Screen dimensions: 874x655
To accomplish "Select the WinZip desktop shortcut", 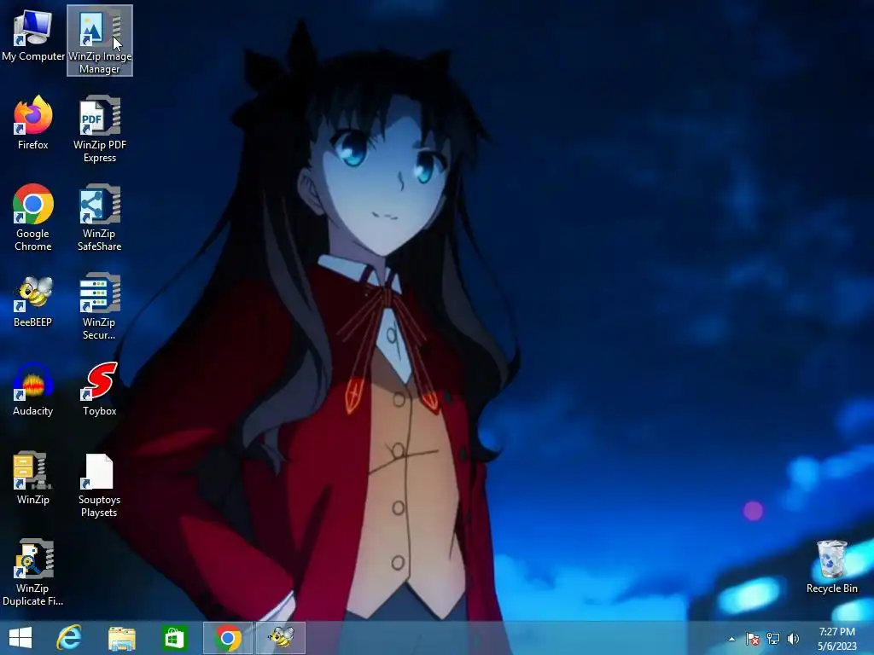I will point(33,478).
